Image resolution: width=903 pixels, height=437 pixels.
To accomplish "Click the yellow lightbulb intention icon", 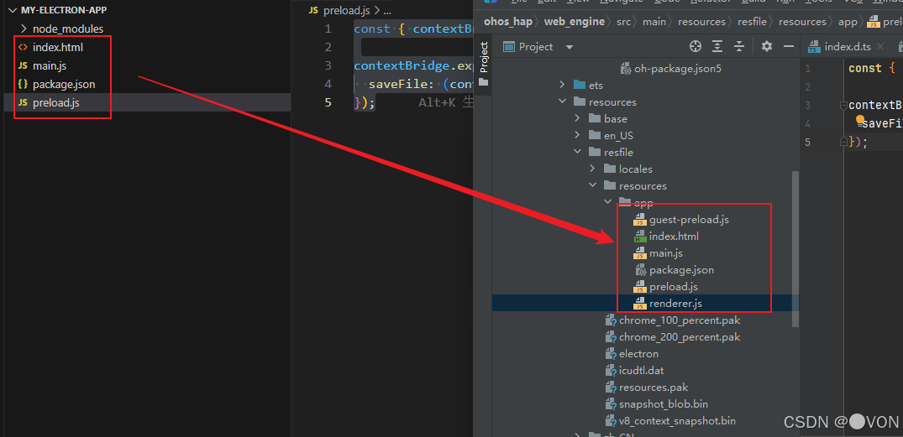I will (x=861, y=121).
